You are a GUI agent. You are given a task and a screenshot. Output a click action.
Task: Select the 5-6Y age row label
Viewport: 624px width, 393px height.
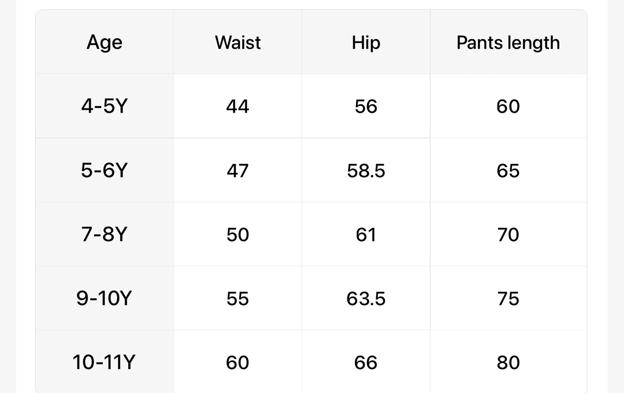pyautogui.click(x=105, y=171)
